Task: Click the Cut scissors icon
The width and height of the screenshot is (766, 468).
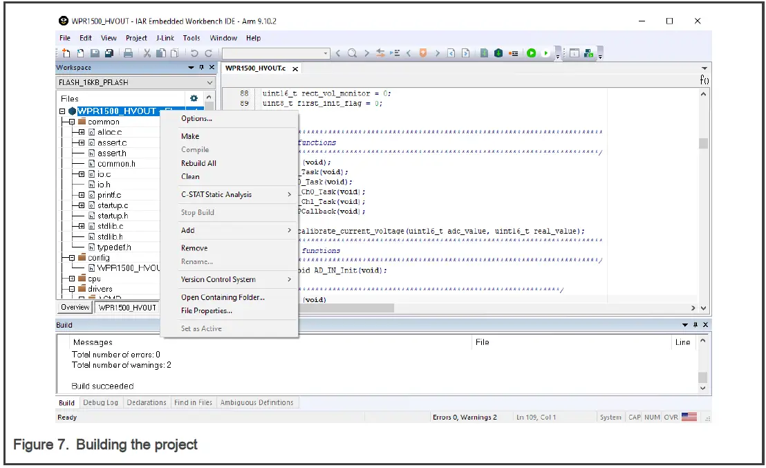Action: point(147,53)
